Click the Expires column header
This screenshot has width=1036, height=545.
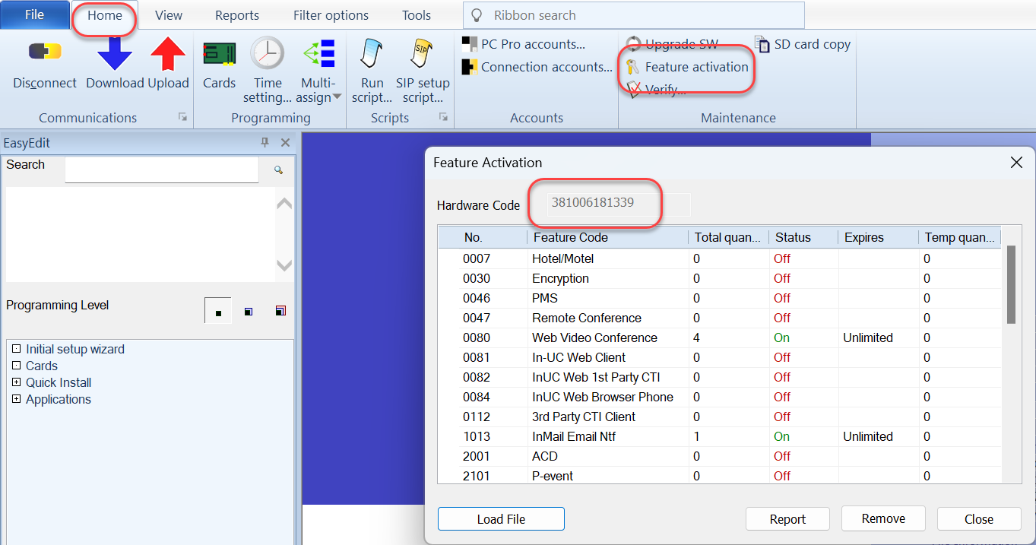(878, 237)
